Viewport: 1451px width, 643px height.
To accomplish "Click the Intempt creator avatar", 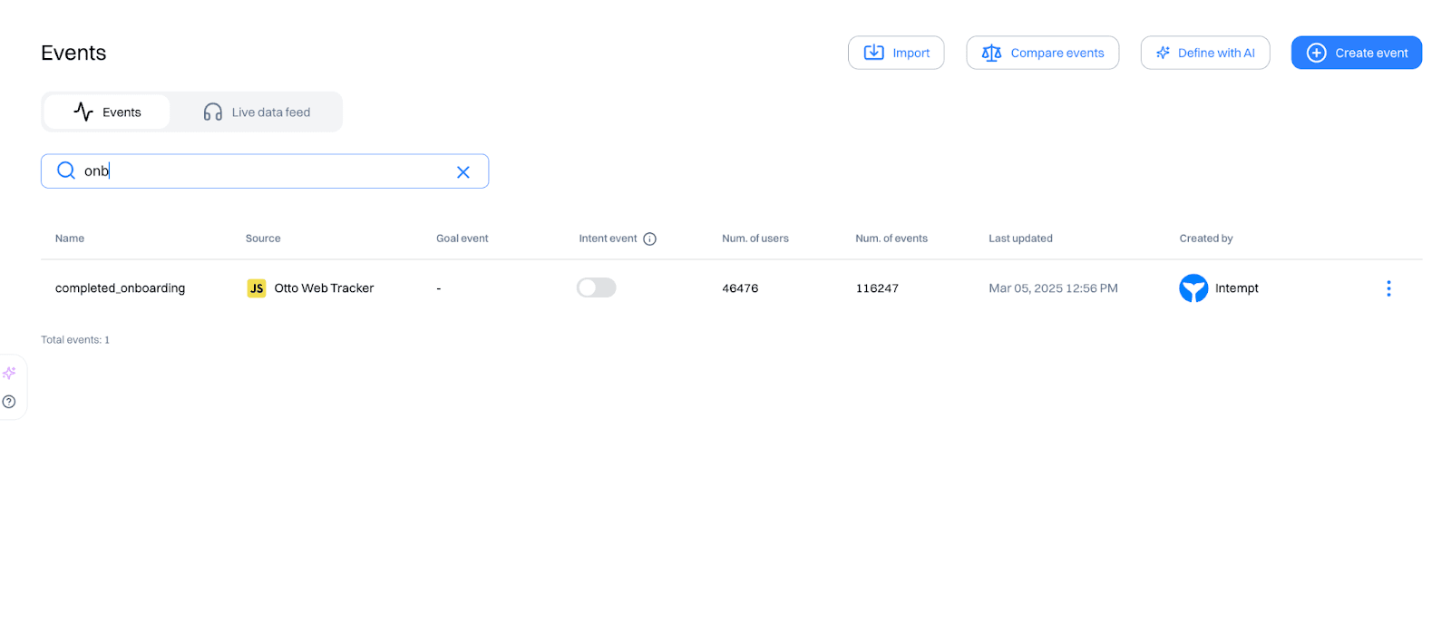I will point(1193,288).
